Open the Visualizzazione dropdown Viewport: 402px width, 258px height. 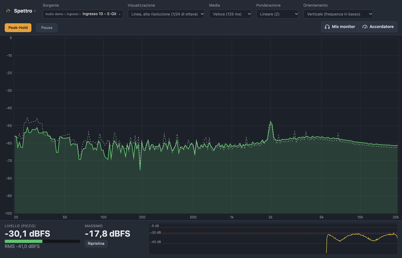click(166, 14)
